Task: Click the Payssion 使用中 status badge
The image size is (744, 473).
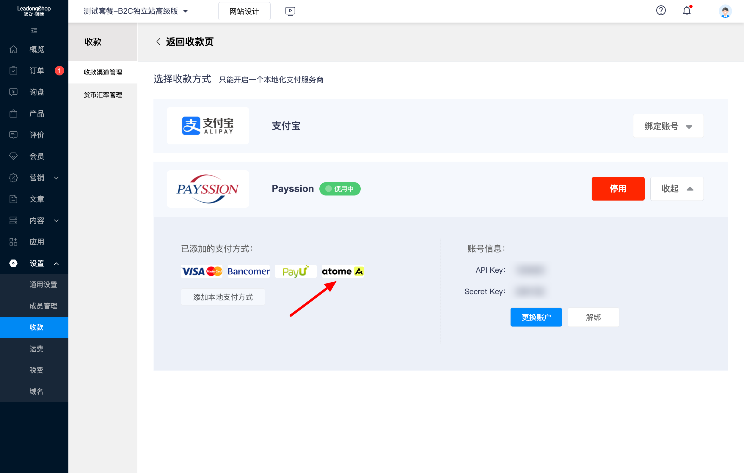Action: coord(340,189)
